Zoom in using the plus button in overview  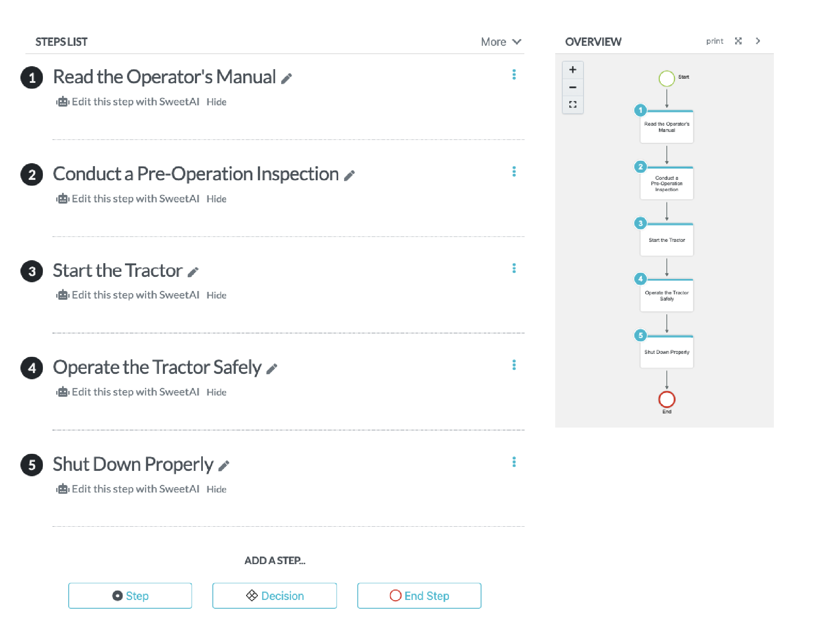(x=573, y=70)
